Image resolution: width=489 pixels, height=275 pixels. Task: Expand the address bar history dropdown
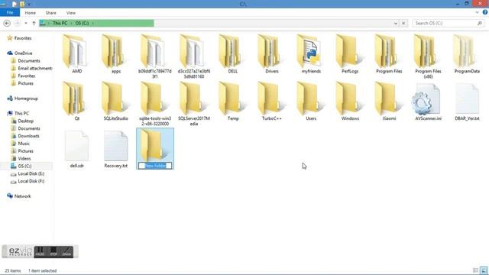(x=396, y=23)
